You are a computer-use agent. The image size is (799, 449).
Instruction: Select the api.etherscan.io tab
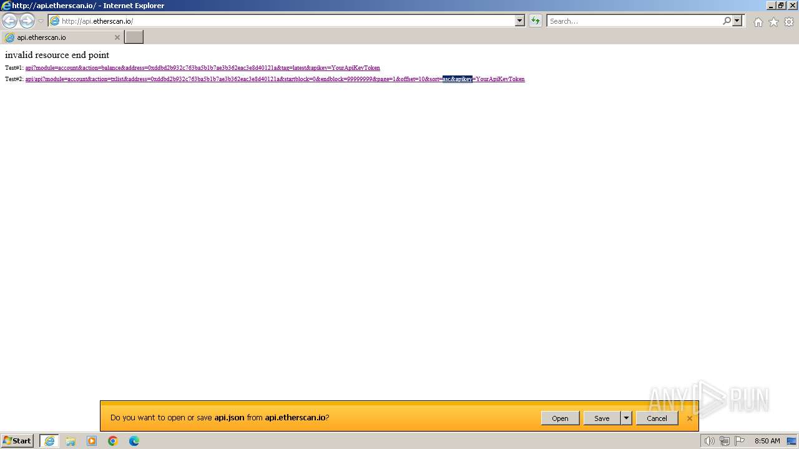point(62,37)
